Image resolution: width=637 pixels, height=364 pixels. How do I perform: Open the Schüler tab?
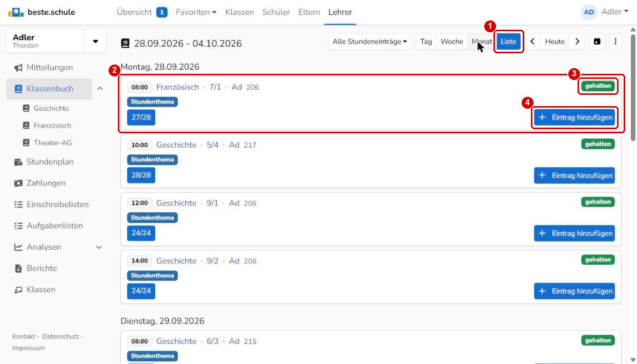point(276,12)
